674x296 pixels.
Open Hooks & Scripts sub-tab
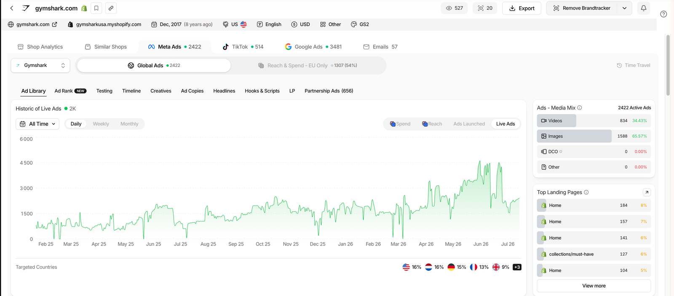[262, 91]
